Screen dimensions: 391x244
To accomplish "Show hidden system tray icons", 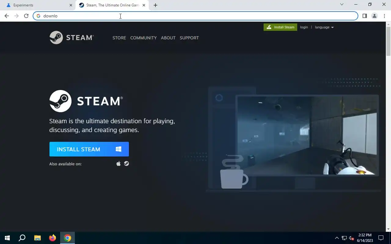I will tap(337, 238).
